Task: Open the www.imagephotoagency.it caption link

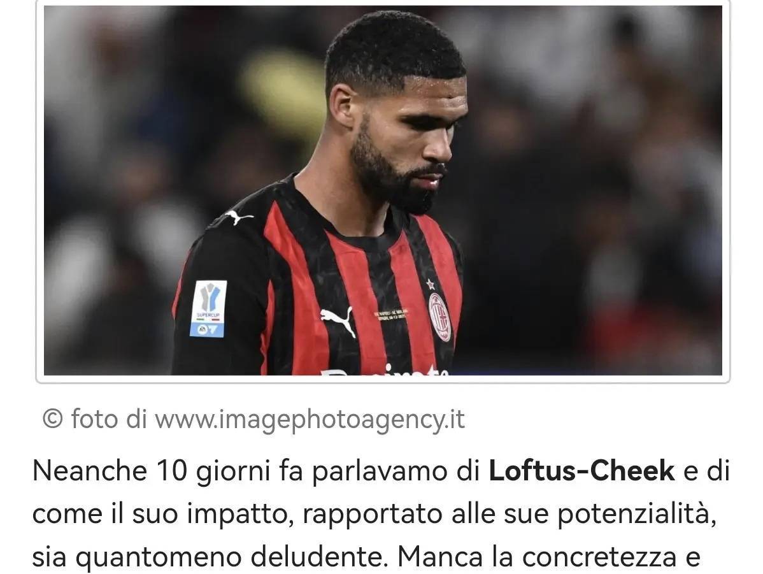Action: (x=310, y=419)
